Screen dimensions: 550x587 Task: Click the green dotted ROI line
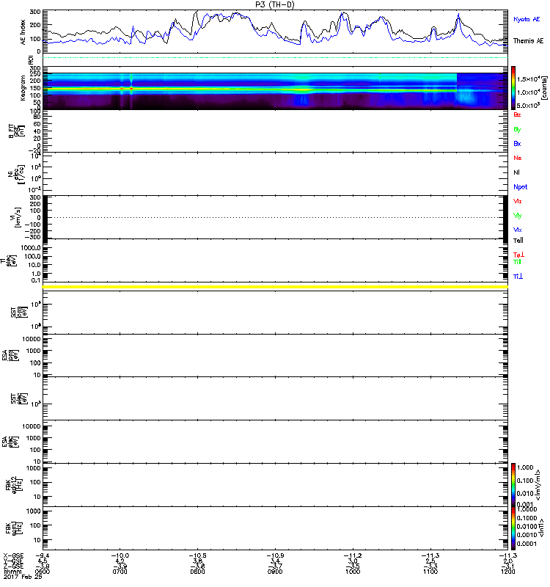[275, 58]
